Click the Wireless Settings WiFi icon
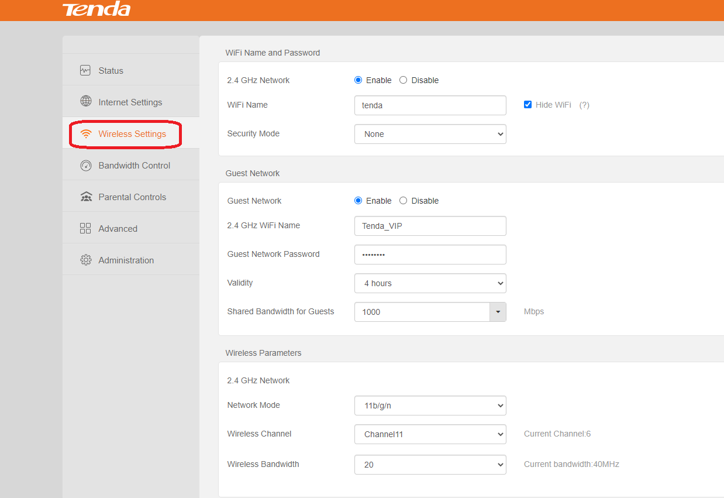The image size is (724, 498). pos(86,134)
